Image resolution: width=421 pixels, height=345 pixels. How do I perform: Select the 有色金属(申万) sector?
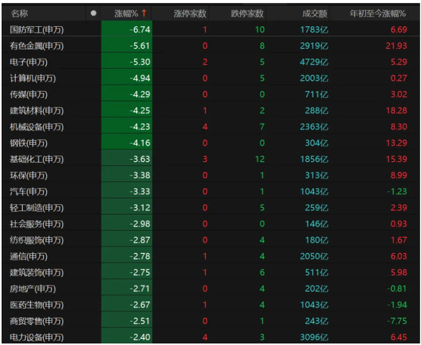point(37,46)
